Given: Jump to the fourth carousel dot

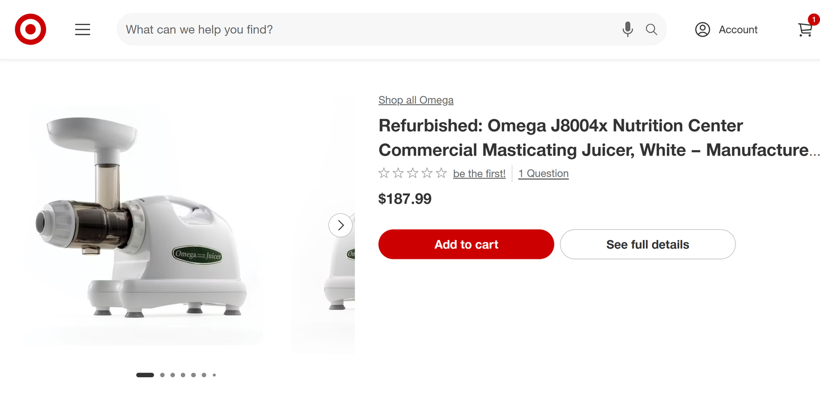Looking at the screenshot, I should [x=183, y=375].
